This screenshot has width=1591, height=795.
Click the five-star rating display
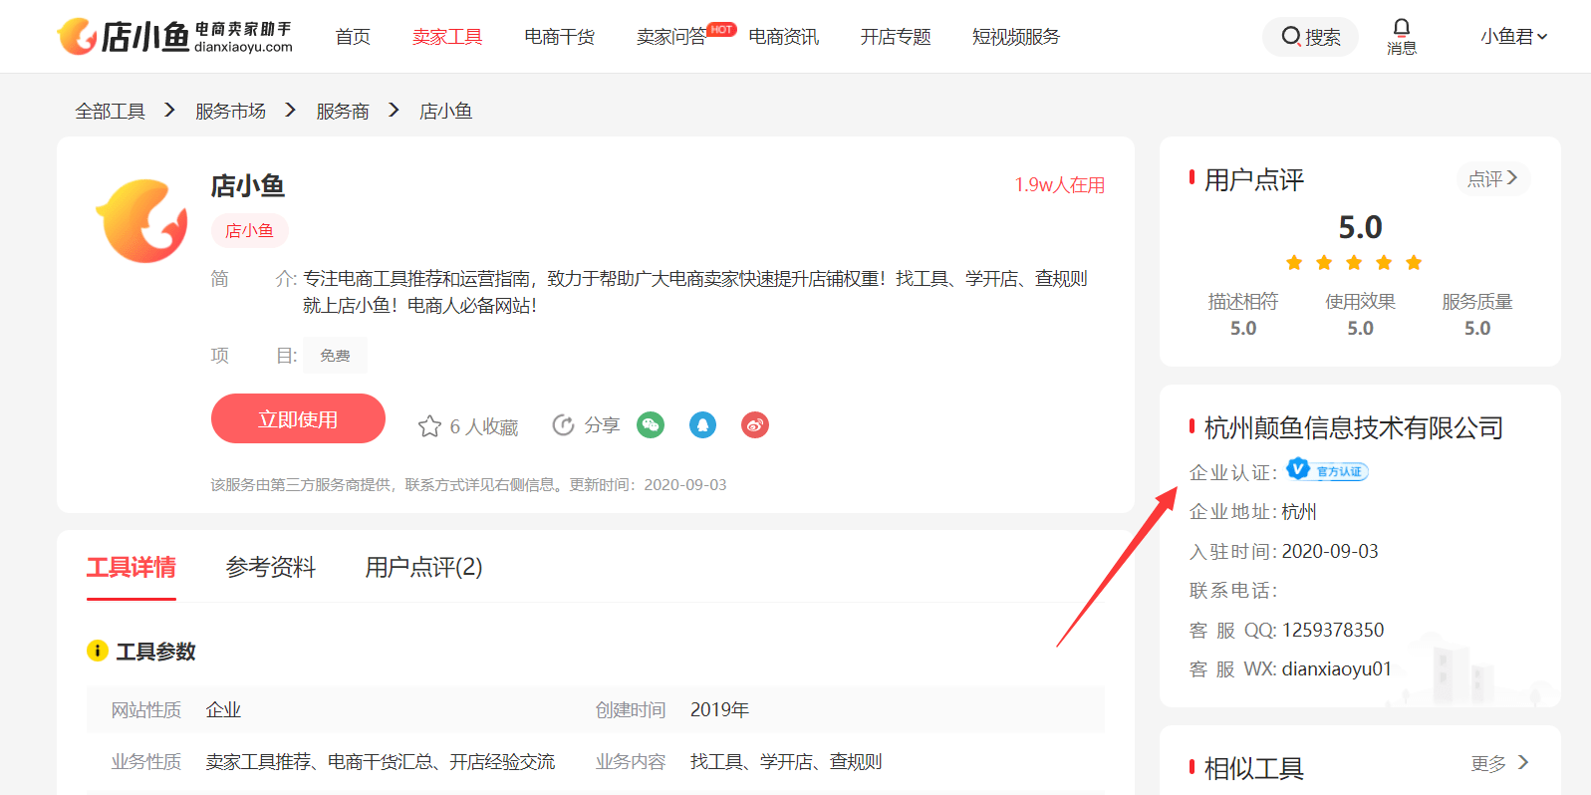coord(1353,263)
